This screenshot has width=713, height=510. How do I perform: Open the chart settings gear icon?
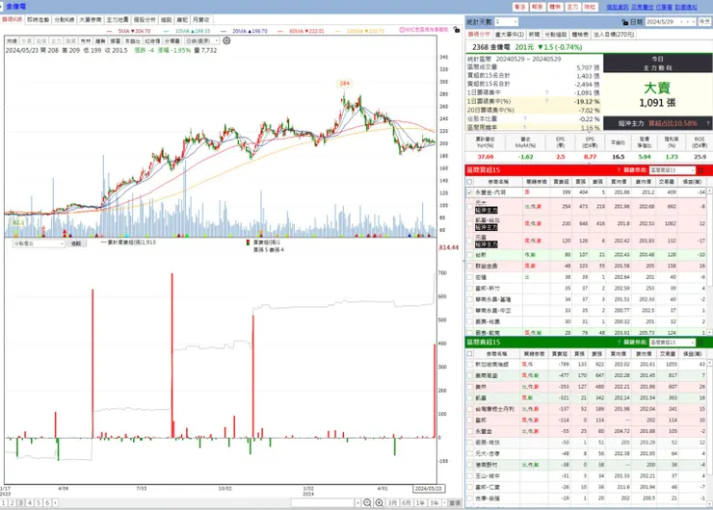click(x=226, y=40)
